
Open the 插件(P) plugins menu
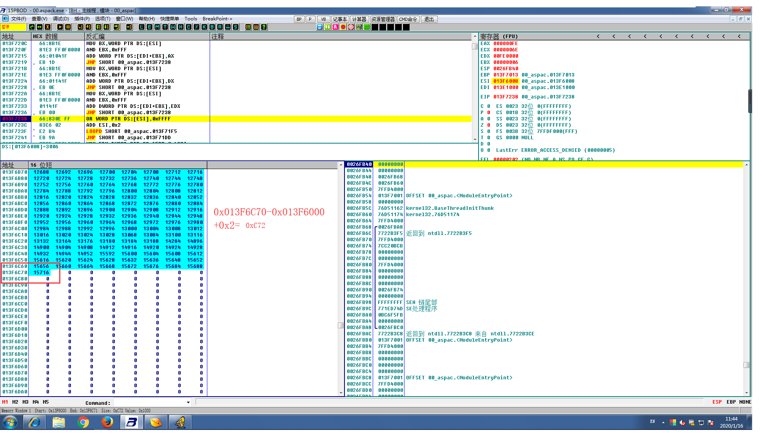(82, 19)
